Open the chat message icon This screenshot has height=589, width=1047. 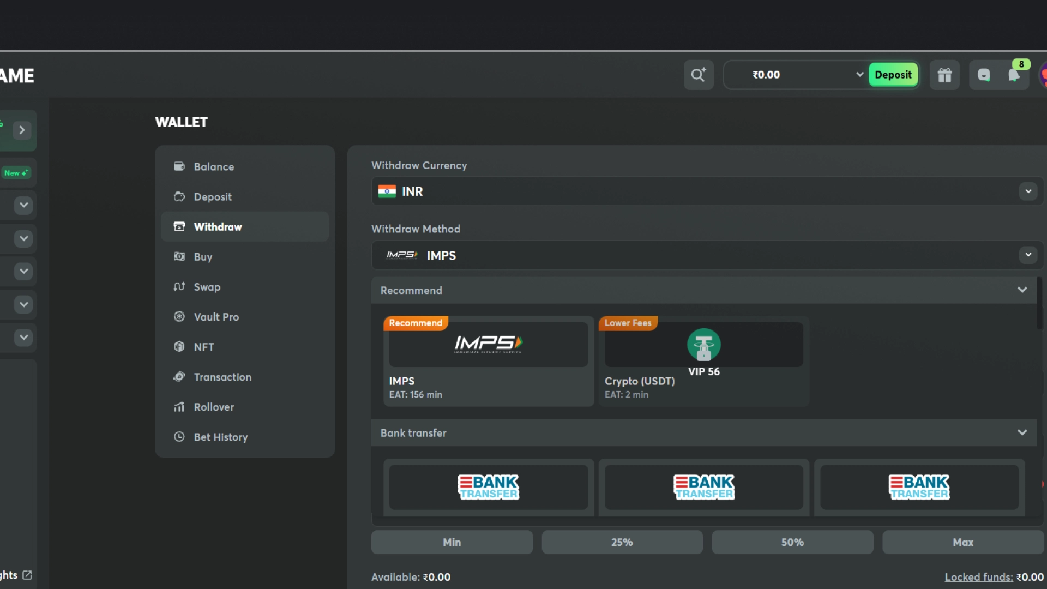tap(984, 75)
